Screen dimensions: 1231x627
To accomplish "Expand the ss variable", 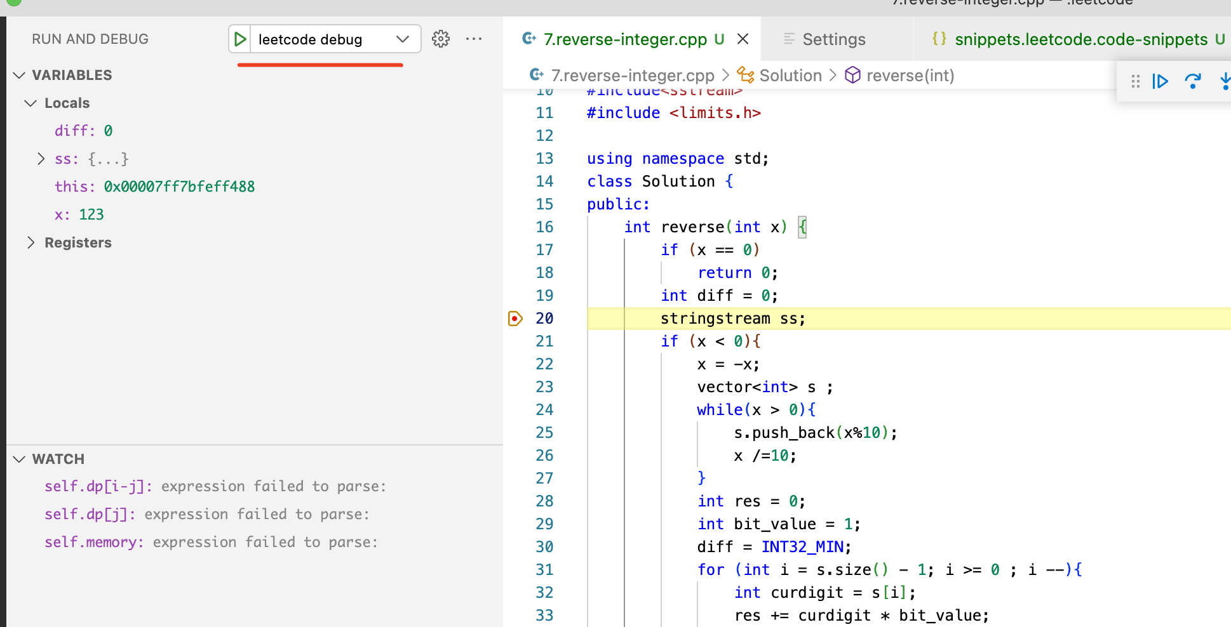I will coord(41,159).
